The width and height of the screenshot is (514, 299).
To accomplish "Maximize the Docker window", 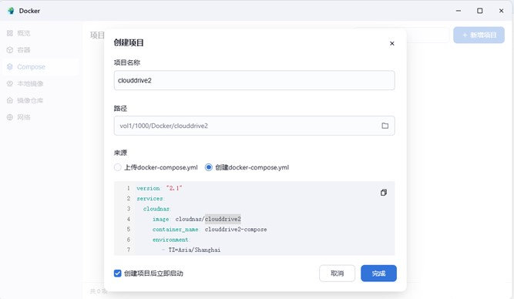I will 479,11.
